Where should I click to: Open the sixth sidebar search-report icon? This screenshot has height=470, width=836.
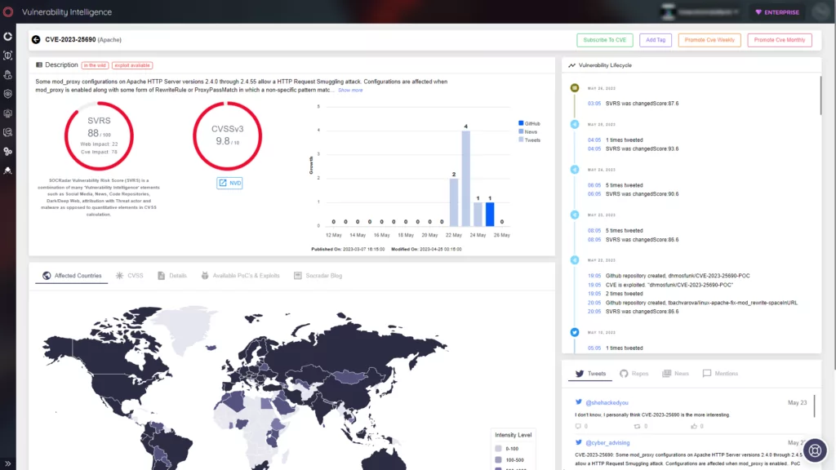point(8,132)
